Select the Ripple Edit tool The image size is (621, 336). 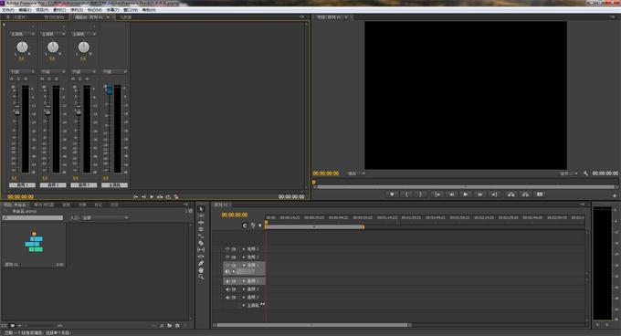pyautogui.click(x=201, y=223)
